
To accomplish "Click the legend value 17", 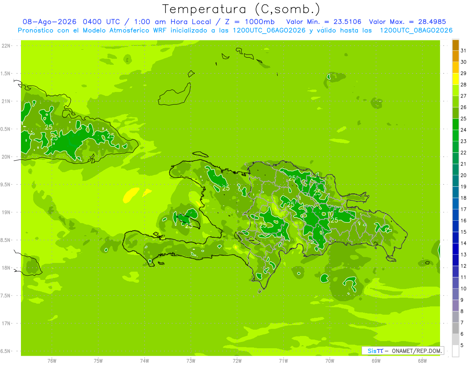I will (x=463, y=209).
